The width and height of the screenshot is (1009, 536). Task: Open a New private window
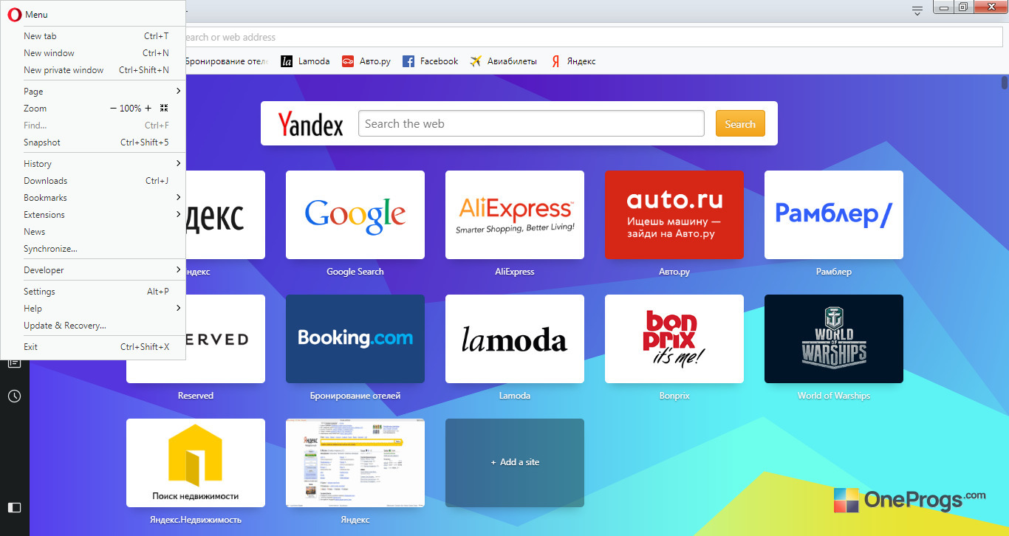point(93,70)
